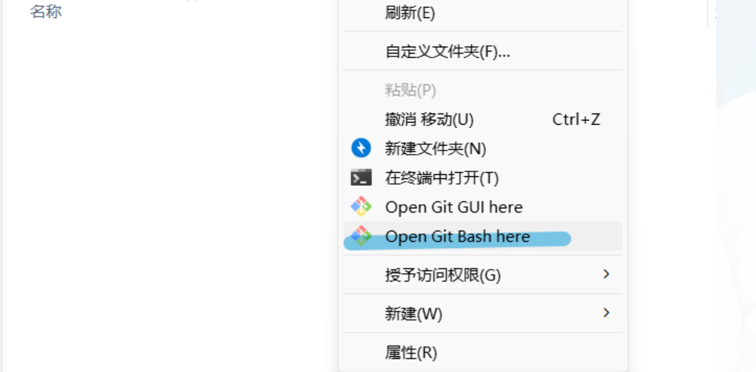Click the Ctrl+Z shortcut label
Image resolution: width=756 pixels, height=372 pixels.
click(x=576, y=119)
